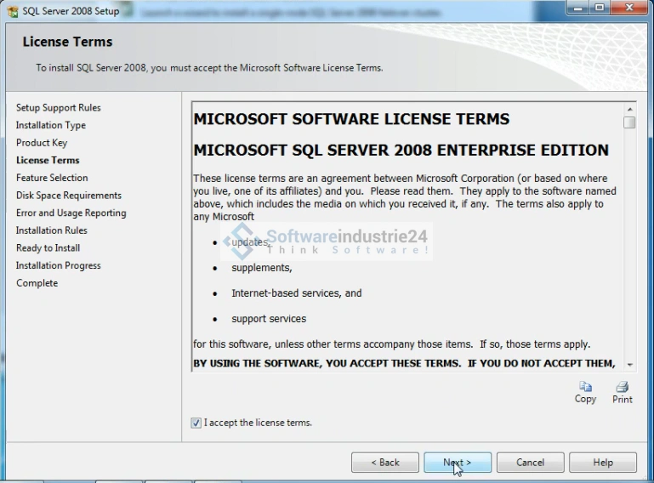Image resolution: width=654 pixels, height=483 pixels.
Task: Select Setup Support Rules step
Action: (58, 108)
